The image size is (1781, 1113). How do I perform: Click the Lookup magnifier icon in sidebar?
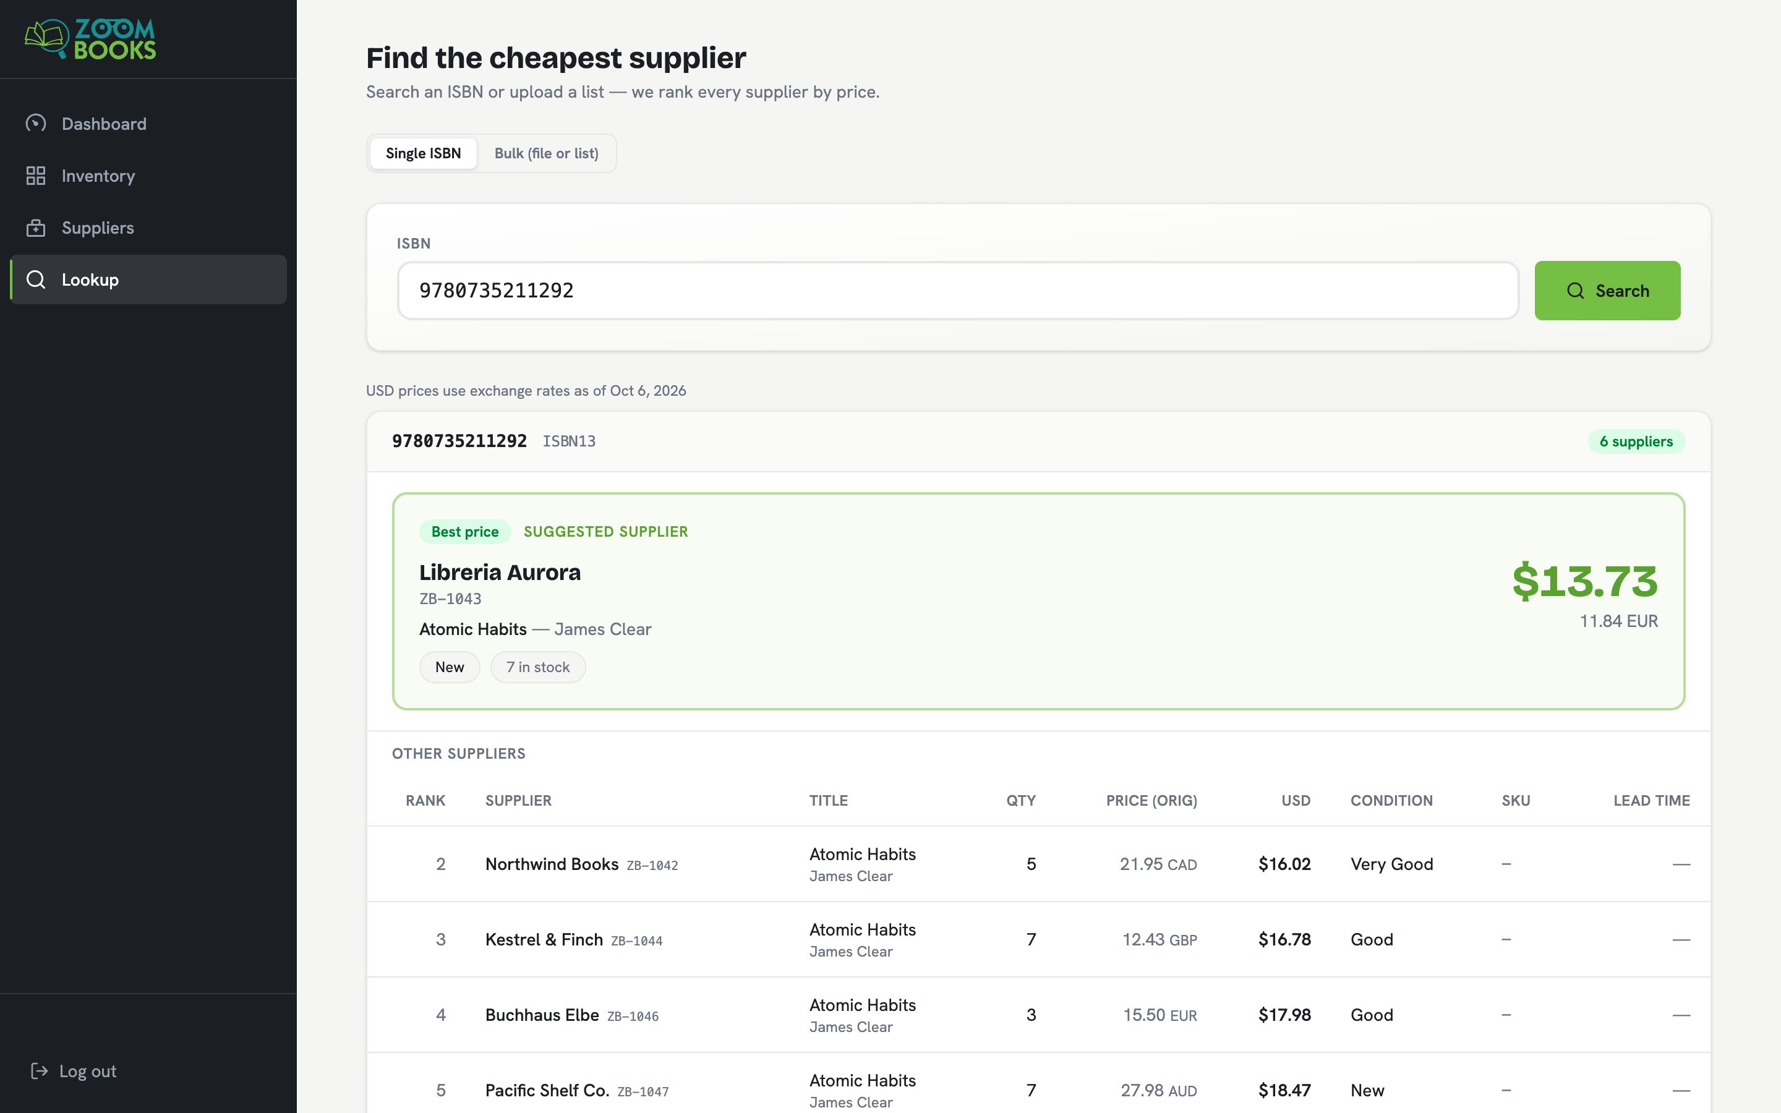pyautogui.click(x=36, y=279)
